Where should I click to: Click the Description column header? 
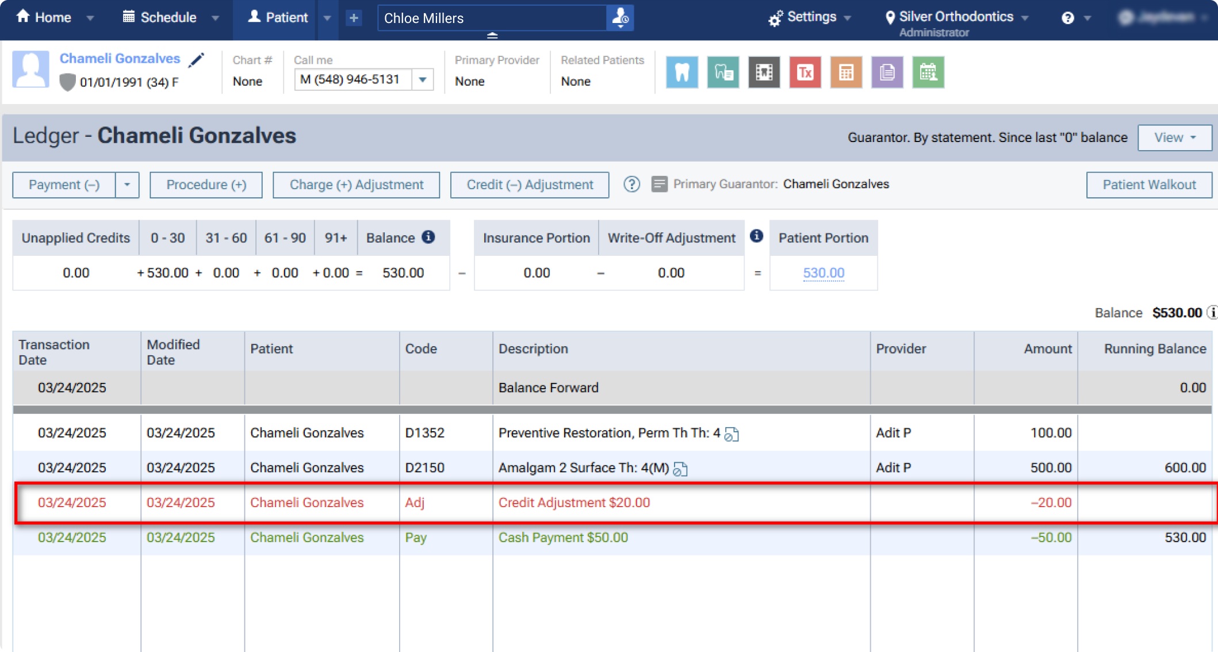point(681,351)
